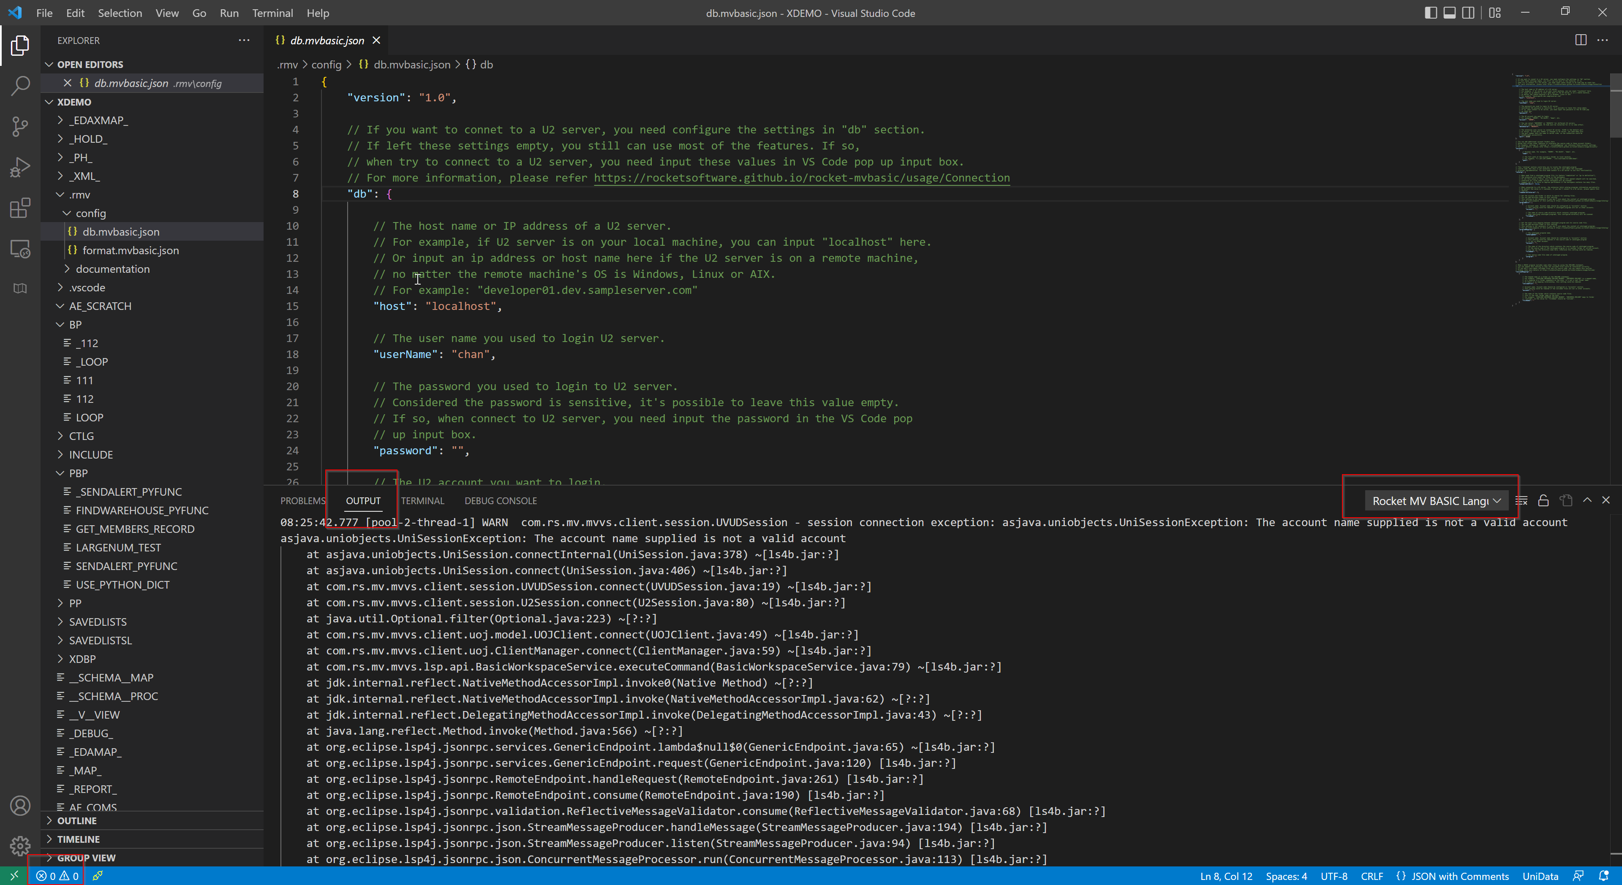Open the Run and Debug view

[x=19, y=167]
